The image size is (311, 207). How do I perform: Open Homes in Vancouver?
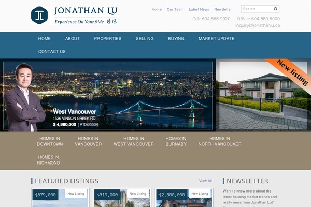click(x=88, y=141)
